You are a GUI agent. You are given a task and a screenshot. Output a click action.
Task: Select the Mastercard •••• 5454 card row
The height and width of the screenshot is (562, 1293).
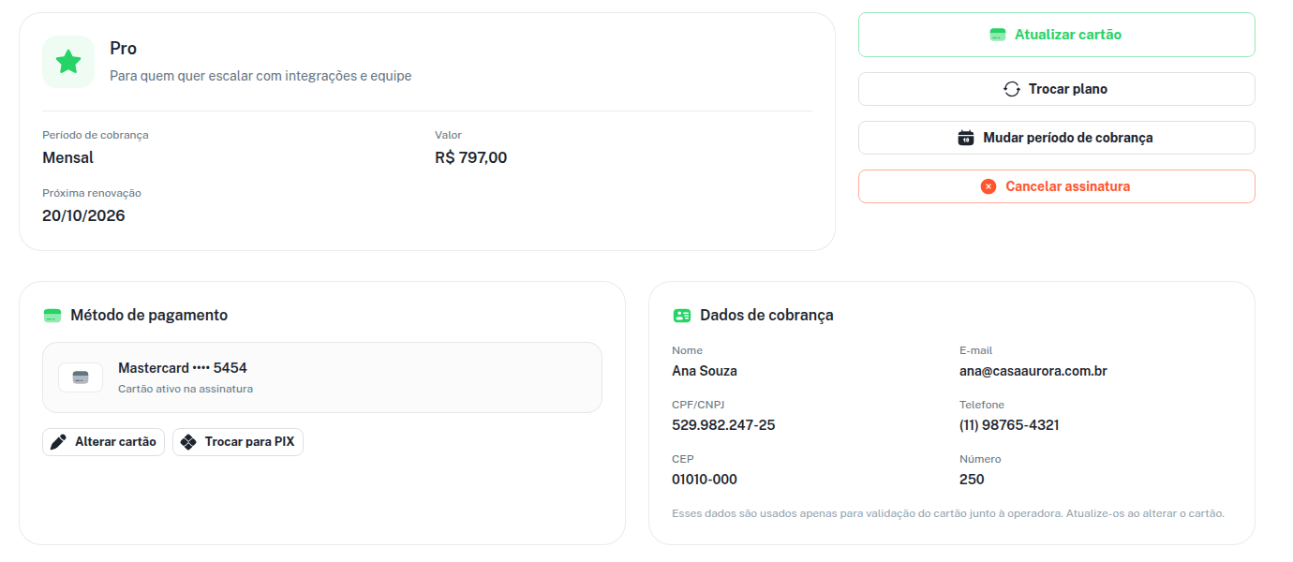point(322,377)
